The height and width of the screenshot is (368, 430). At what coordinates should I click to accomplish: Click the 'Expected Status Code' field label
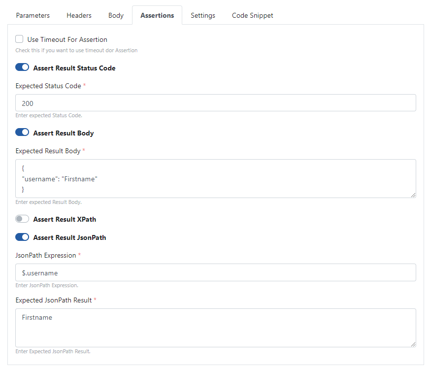point(48,86)
